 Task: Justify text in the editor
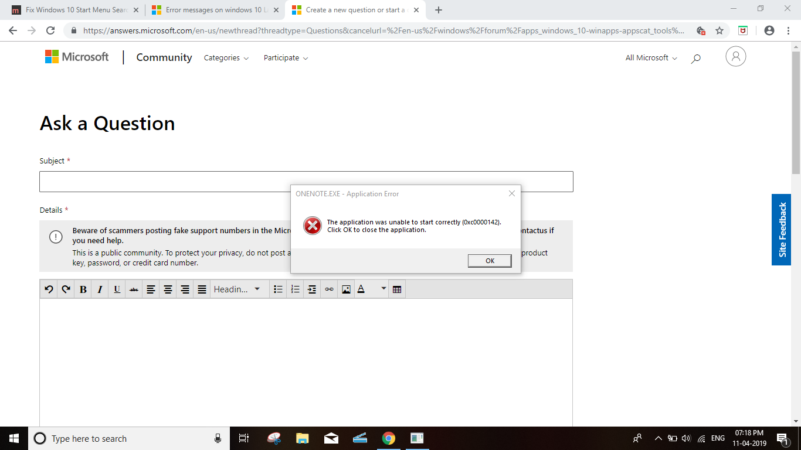click(x=202, y=289)
